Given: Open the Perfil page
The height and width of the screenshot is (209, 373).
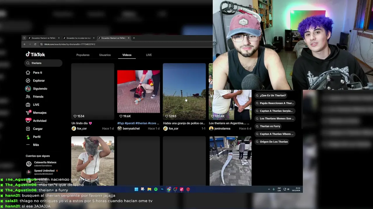Looking at the screenshot, I should pyautogui.click(x=33, y=137).
